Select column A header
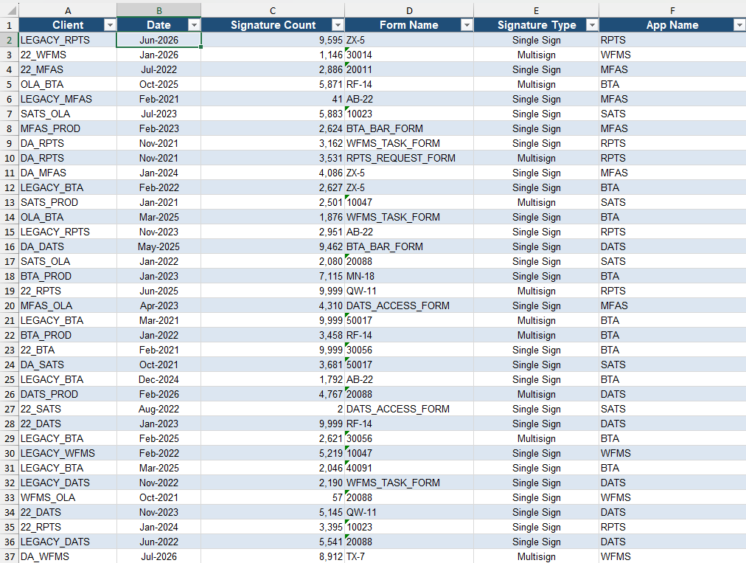Screen dimensions: 746x563 pyautogui.click(x=68, y=10)
